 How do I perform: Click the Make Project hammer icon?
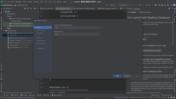[x=107, y=5]
